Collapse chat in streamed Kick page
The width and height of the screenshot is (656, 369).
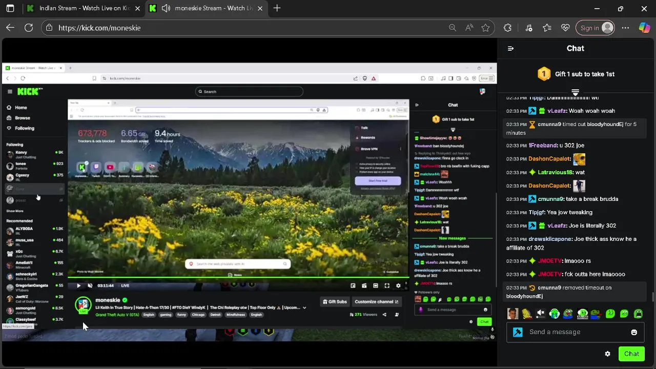pyautogui.click(x=417, y=105)
